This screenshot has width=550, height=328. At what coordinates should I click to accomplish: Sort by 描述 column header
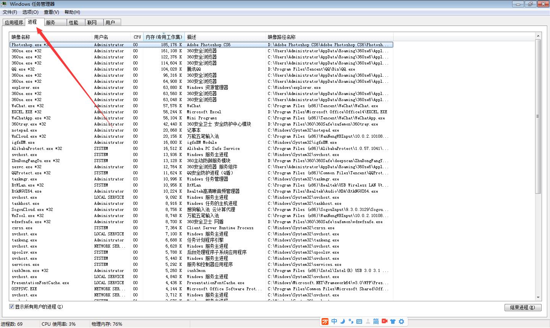225,37
